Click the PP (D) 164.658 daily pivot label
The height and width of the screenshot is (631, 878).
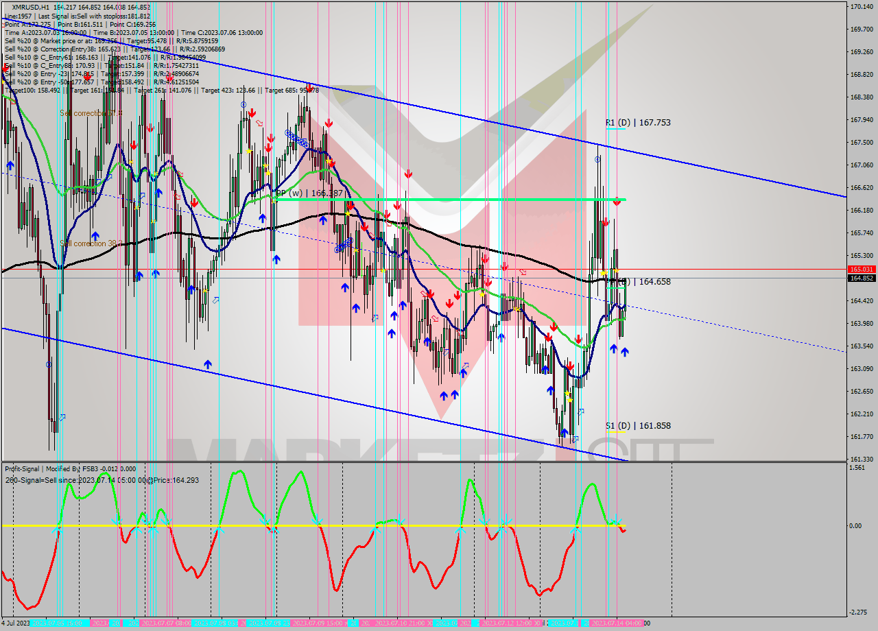pos(639,282)
